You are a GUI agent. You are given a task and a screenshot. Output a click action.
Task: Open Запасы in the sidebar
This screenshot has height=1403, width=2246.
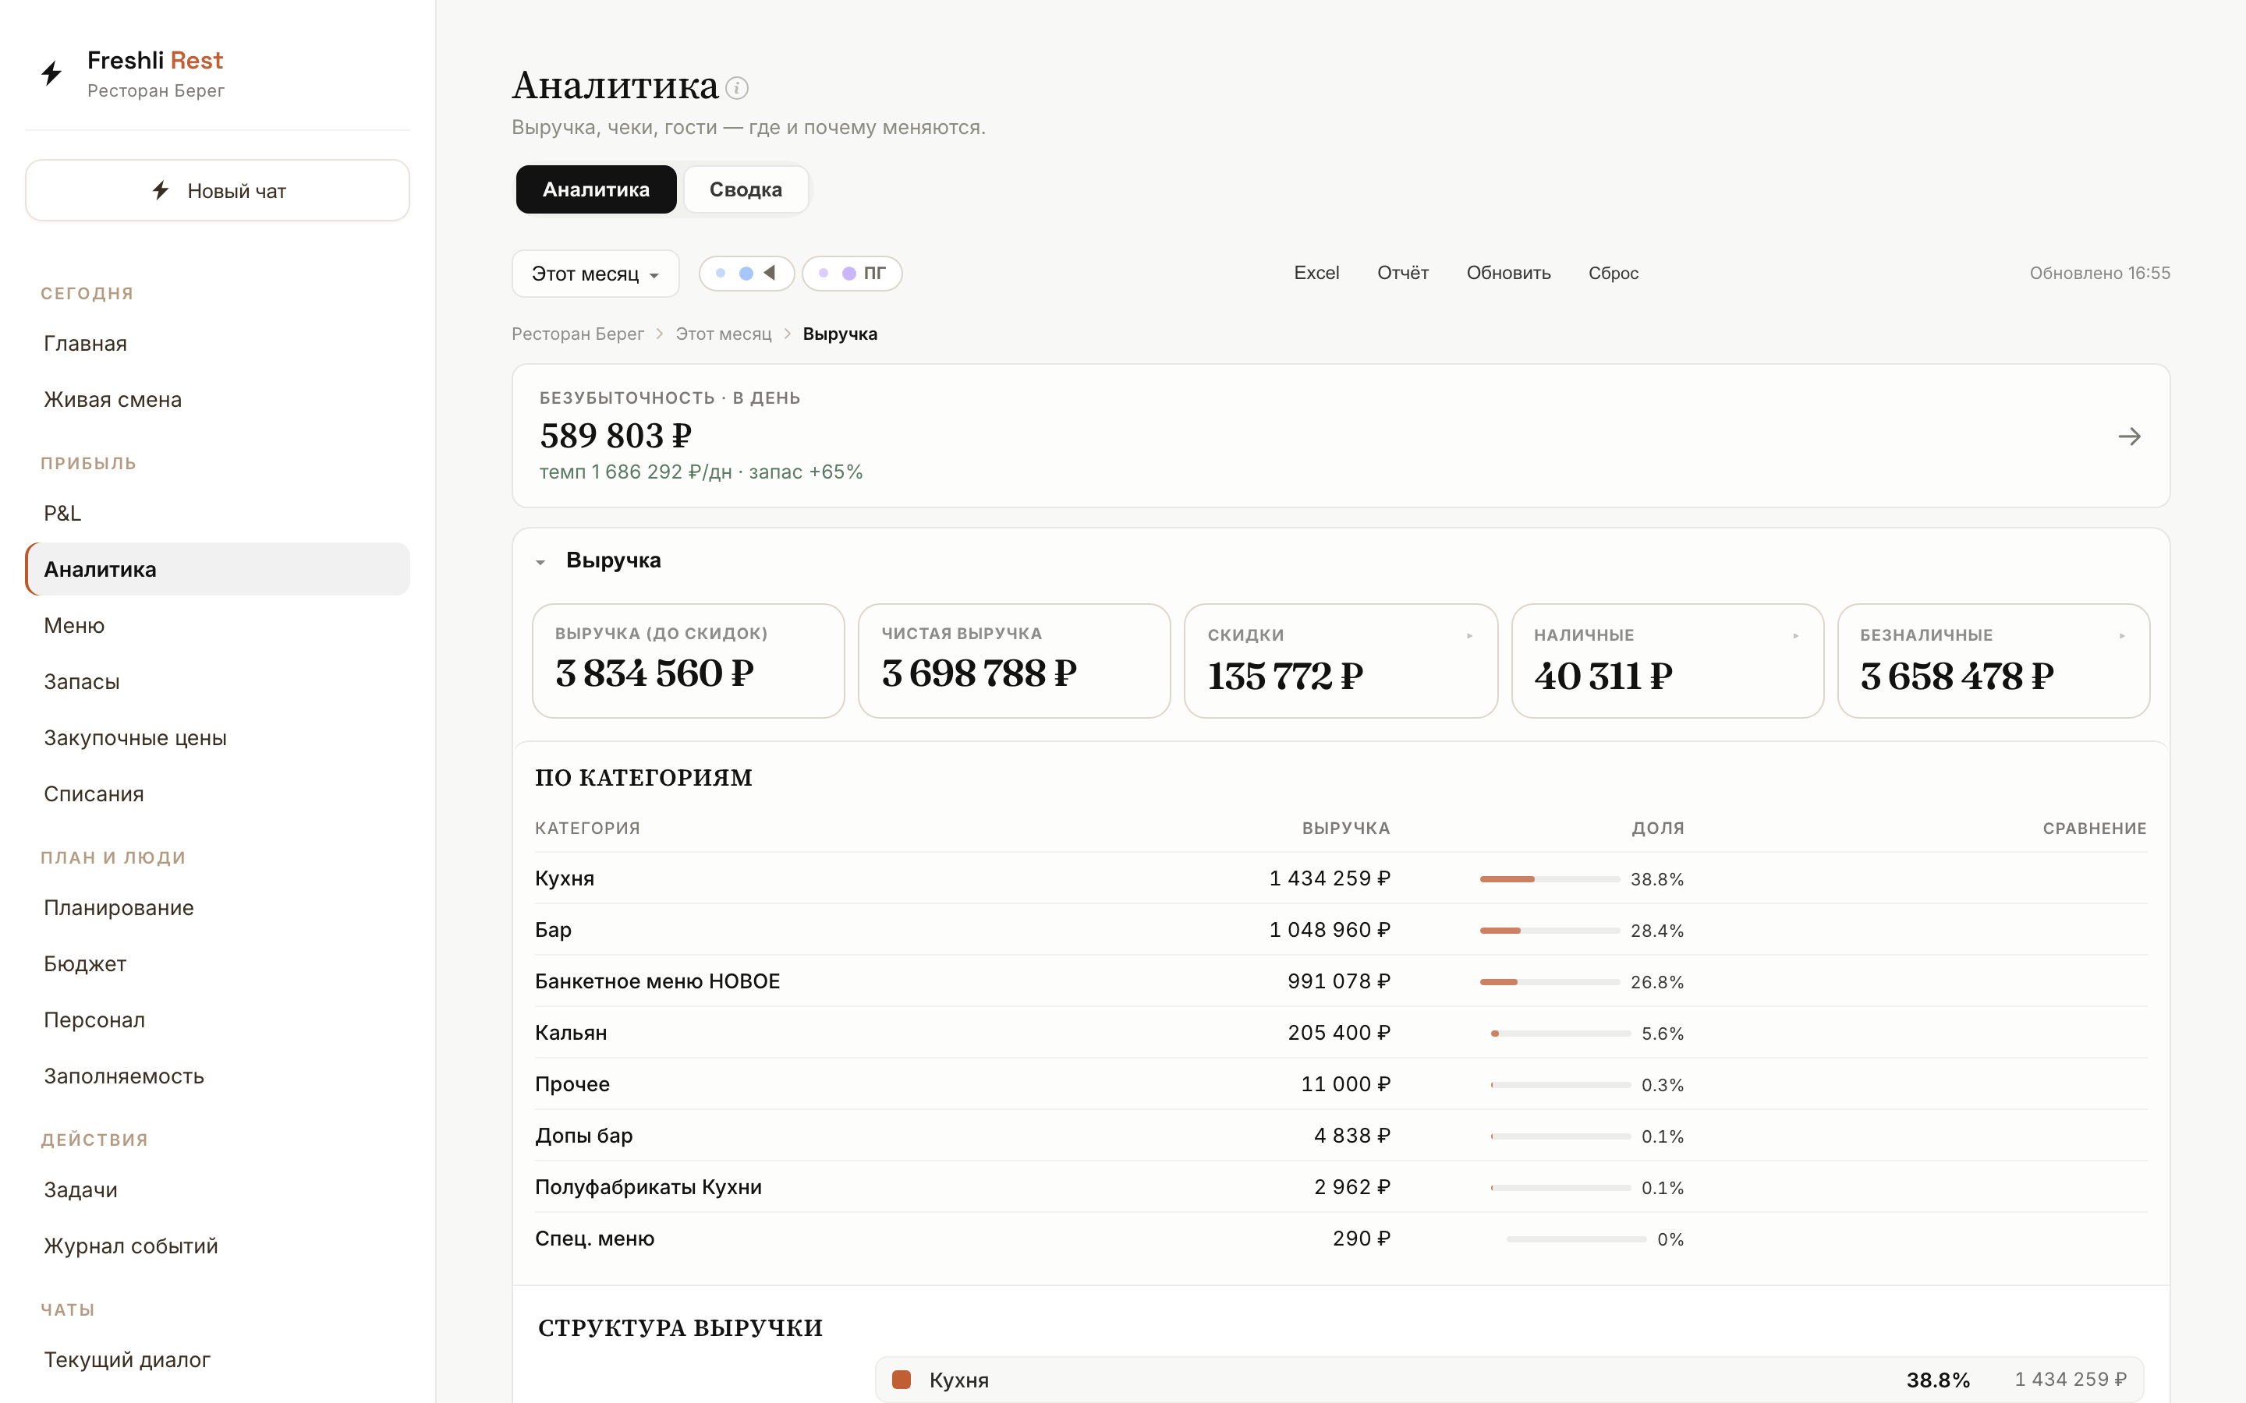(x=217, y=682)
